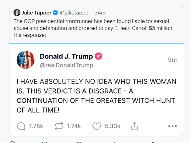
Task: Click the 1.75k replies count
Action: coord(36,126)
